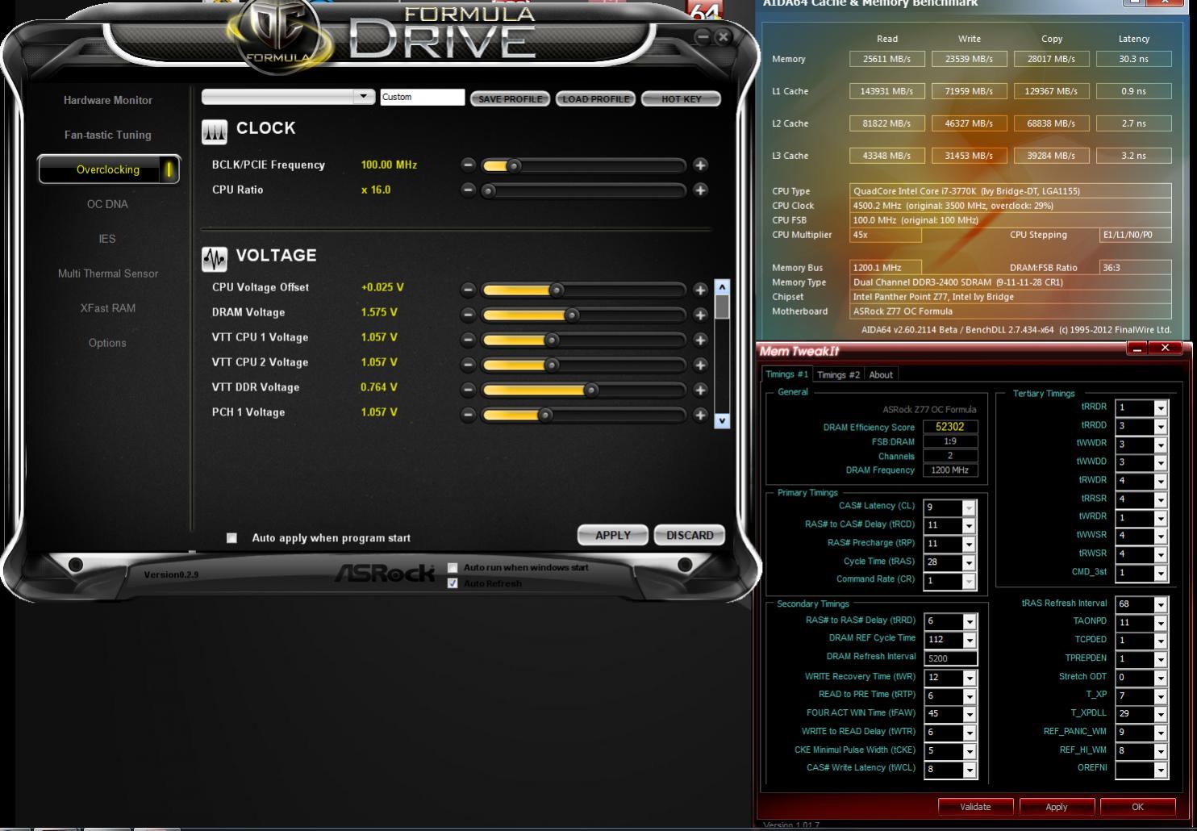The height and width of the screenshot is (831, 1197).
Task: Open Fan-tastic Tuning section
Action: (108, 135)
